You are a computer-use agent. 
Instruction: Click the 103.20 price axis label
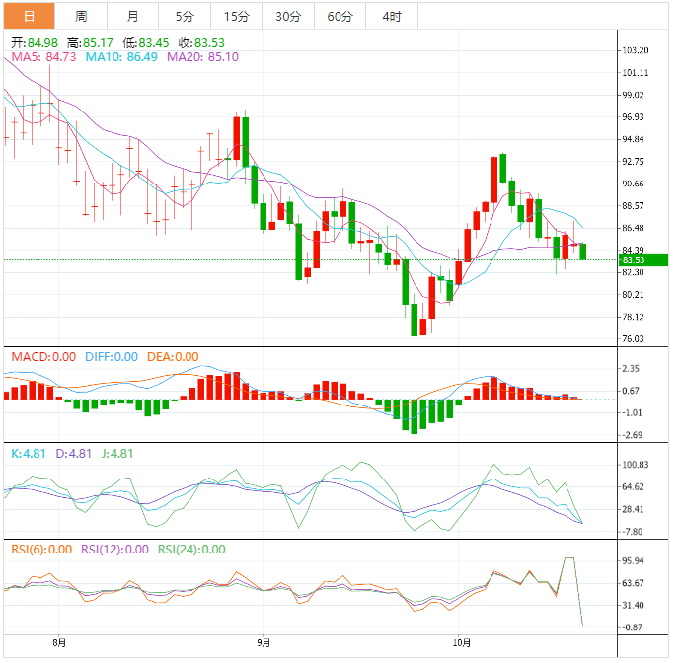coord(636,50)
